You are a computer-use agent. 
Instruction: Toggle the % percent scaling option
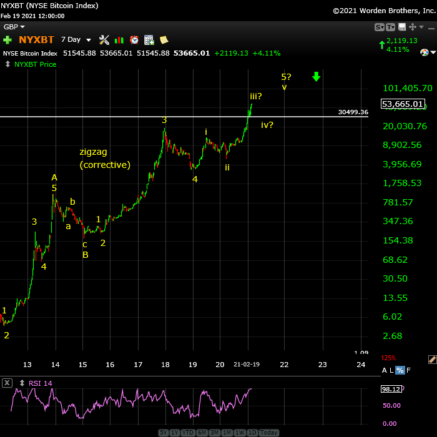pyautogui.click(x=400, y=370)
